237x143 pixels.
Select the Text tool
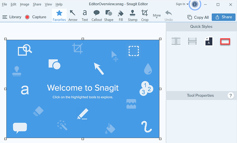pos(85,15)
